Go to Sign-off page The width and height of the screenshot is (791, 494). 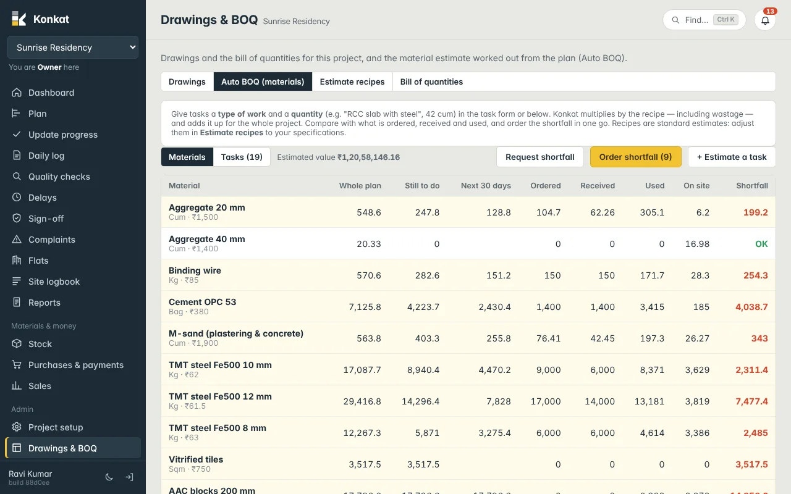(73, 219)
